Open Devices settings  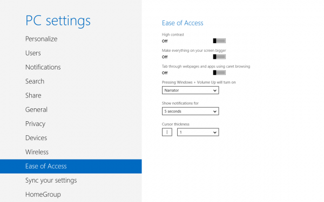36,138
